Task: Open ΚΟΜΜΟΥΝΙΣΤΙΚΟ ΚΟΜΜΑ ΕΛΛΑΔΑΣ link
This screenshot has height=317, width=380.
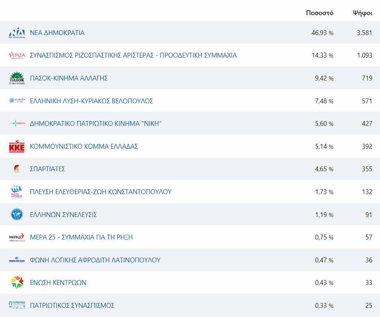Action: [x=84, y=147]
